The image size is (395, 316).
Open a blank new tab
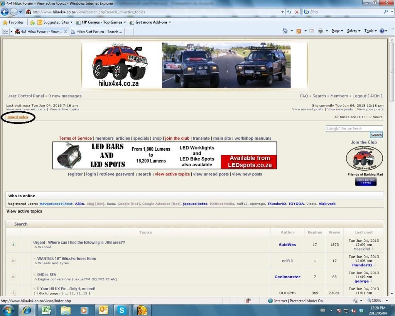point(129,32)
